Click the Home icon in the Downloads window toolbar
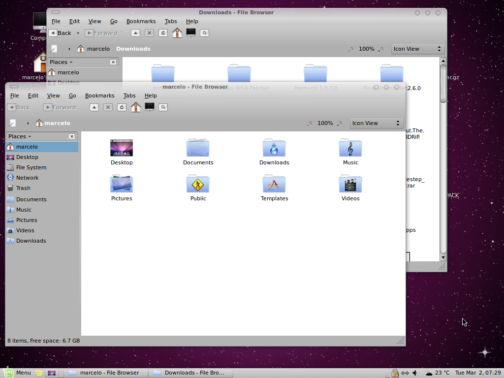The width and height of the screenshot is (504, 378). pyautogui.click(x=177, y=33)
